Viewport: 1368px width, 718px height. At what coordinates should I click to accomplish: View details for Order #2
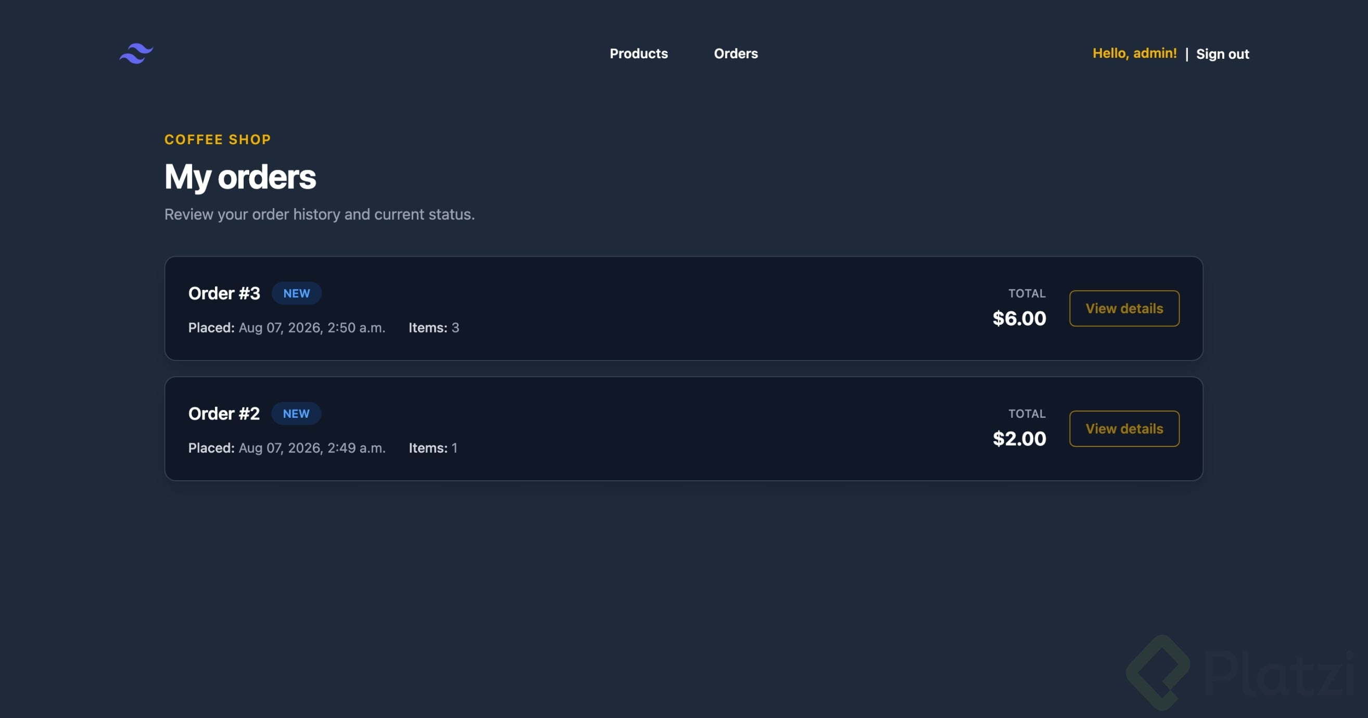1124,429
